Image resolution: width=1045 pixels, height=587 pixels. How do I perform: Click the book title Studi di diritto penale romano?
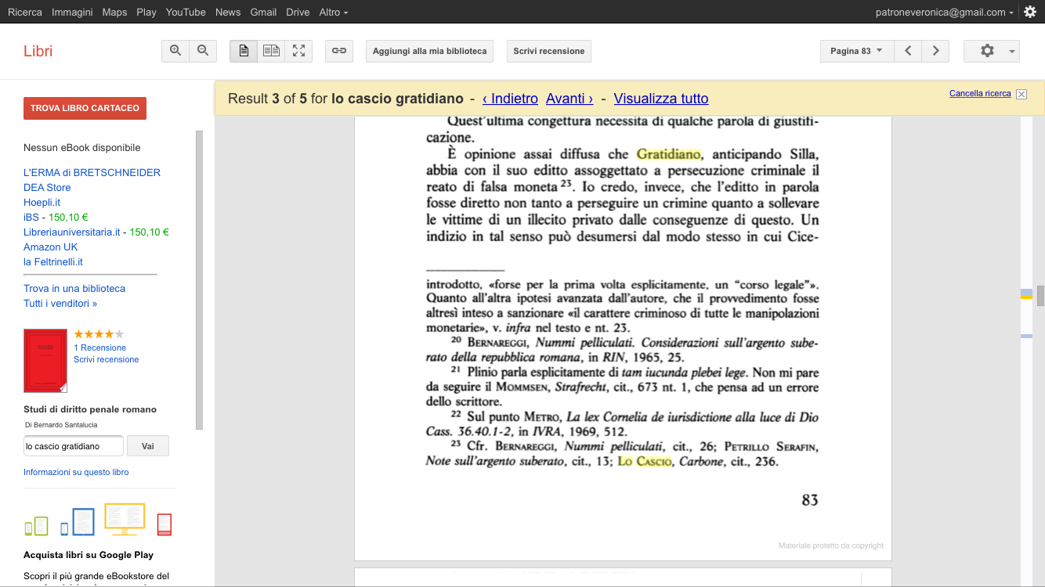pyautogui.click(x=90, y=409)
